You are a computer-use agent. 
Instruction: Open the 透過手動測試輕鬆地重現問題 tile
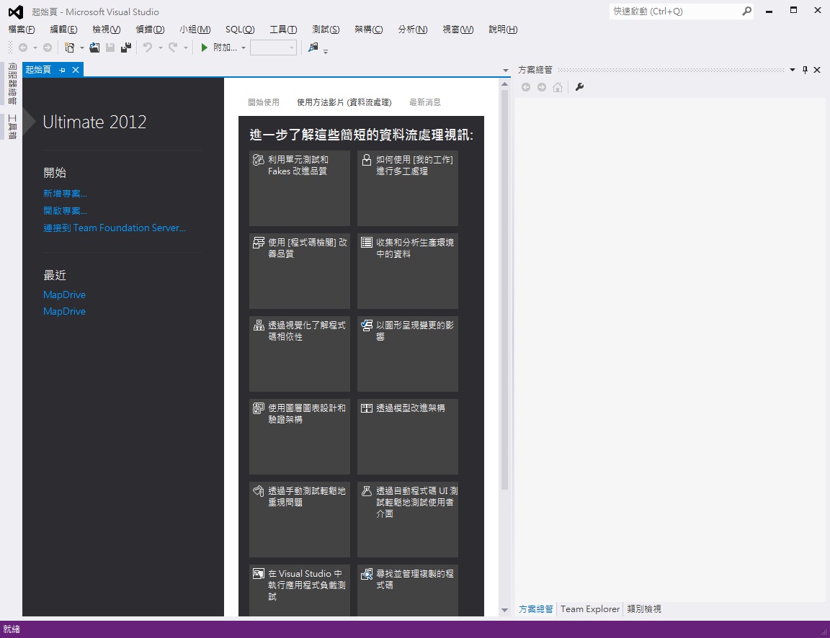pos(300,519)
